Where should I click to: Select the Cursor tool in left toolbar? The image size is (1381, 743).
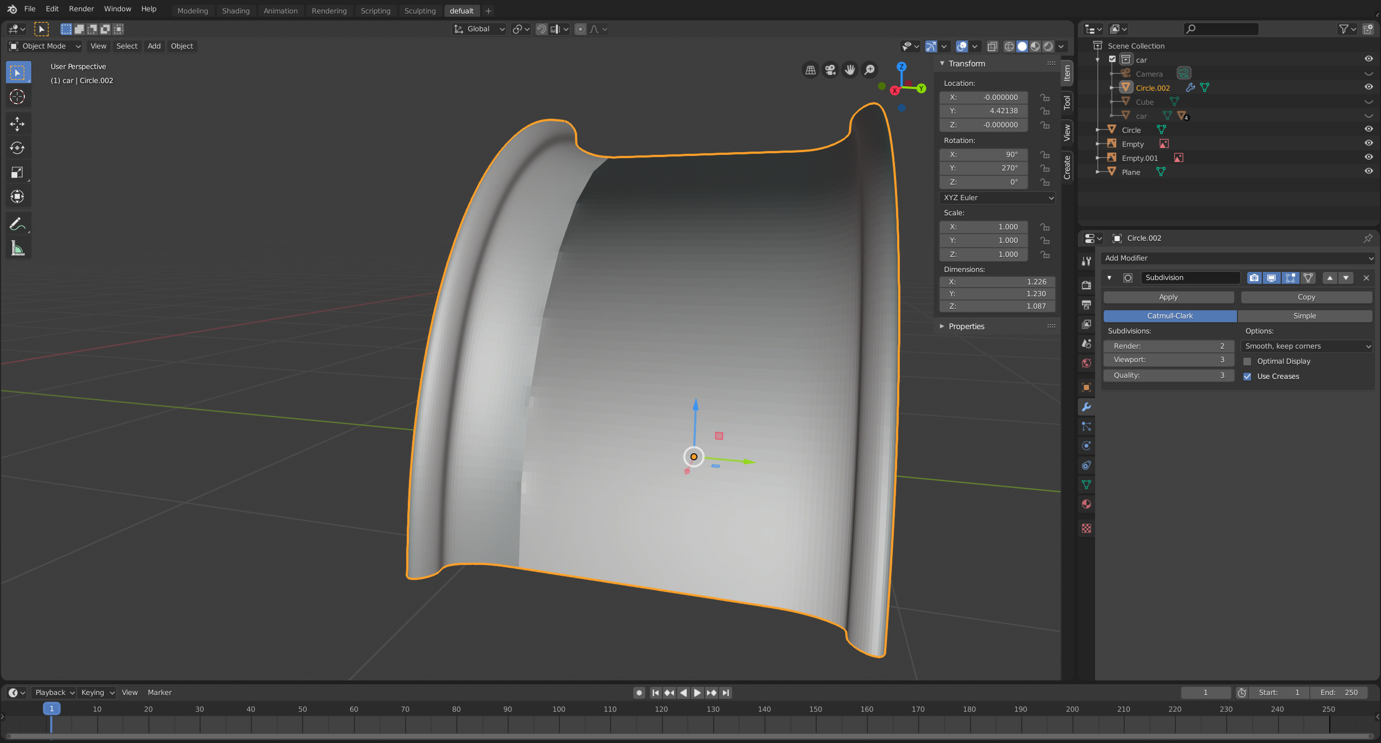17,97
